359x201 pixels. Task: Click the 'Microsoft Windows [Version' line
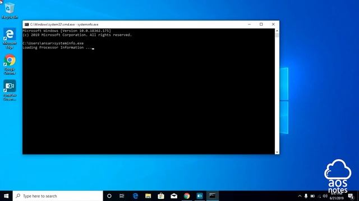tap(67, 31)
